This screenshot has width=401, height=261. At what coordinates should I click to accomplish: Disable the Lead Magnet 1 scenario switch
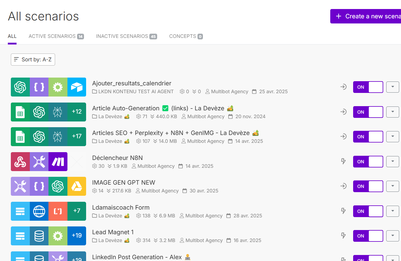368,236
